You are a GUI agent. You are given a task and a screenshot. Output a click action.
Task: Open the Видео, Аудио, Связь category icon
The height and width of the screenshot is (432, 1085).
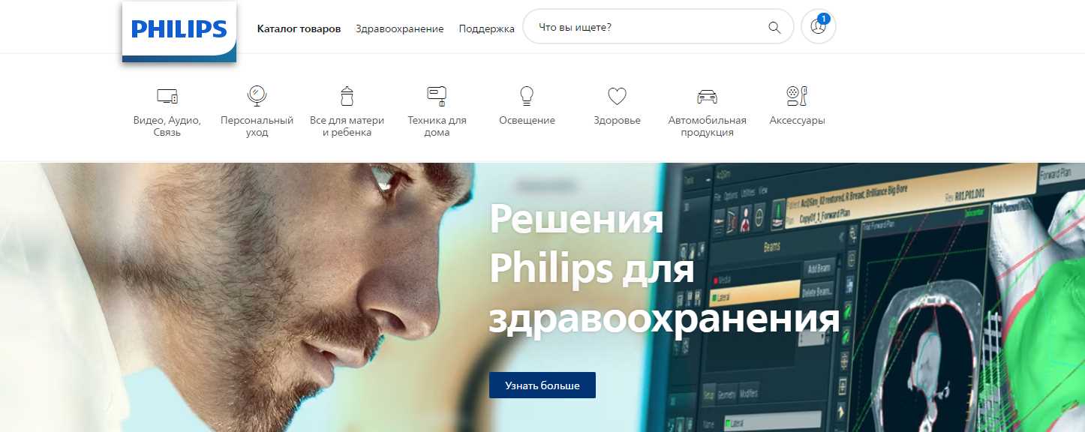(x=167, y=96)
